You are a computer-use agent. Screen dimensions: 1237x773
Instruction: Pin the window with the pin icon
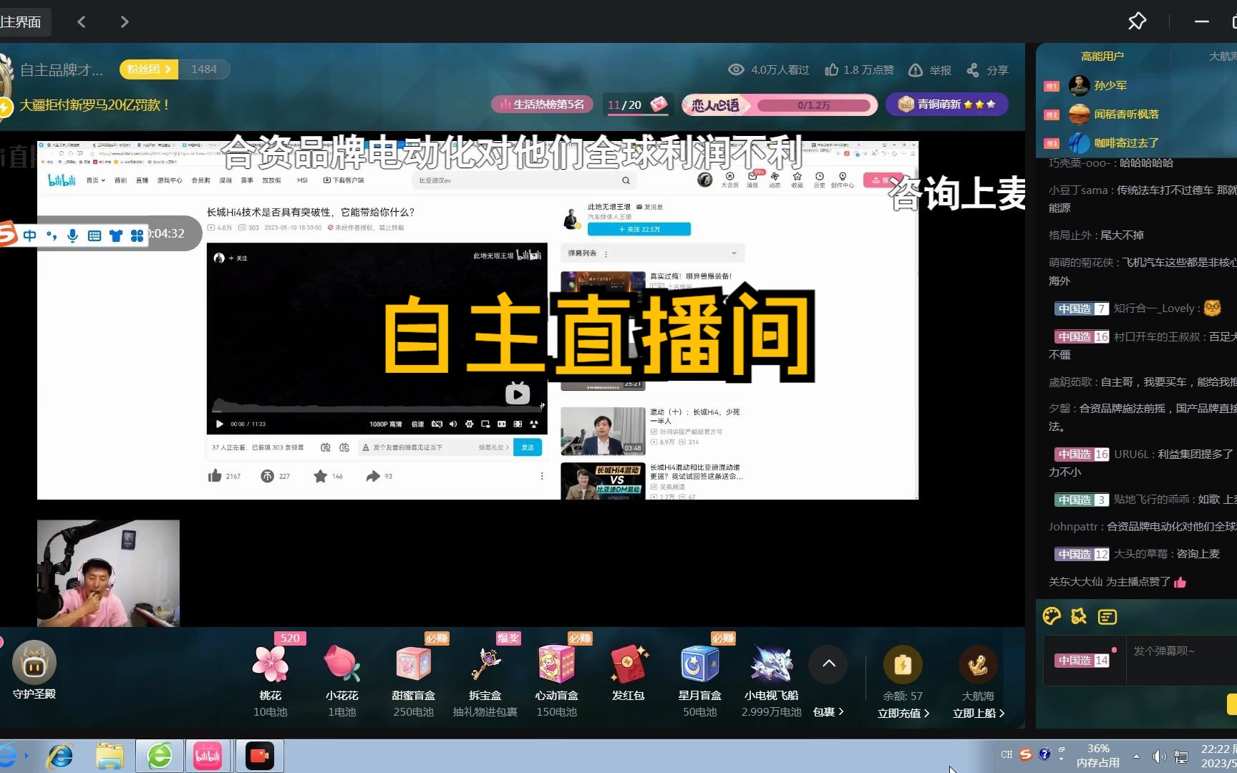click(1137, 21)
